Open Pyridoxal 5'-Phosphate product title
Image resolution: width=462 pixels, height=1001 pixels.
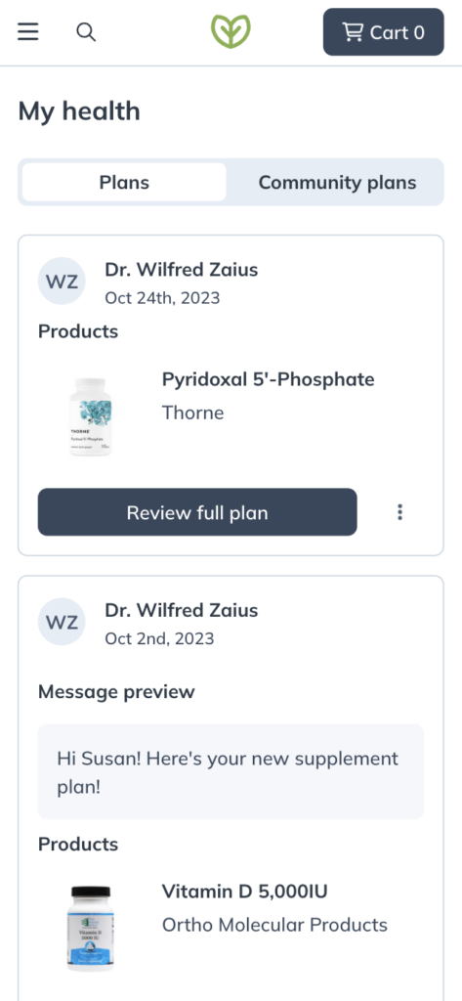268,379
